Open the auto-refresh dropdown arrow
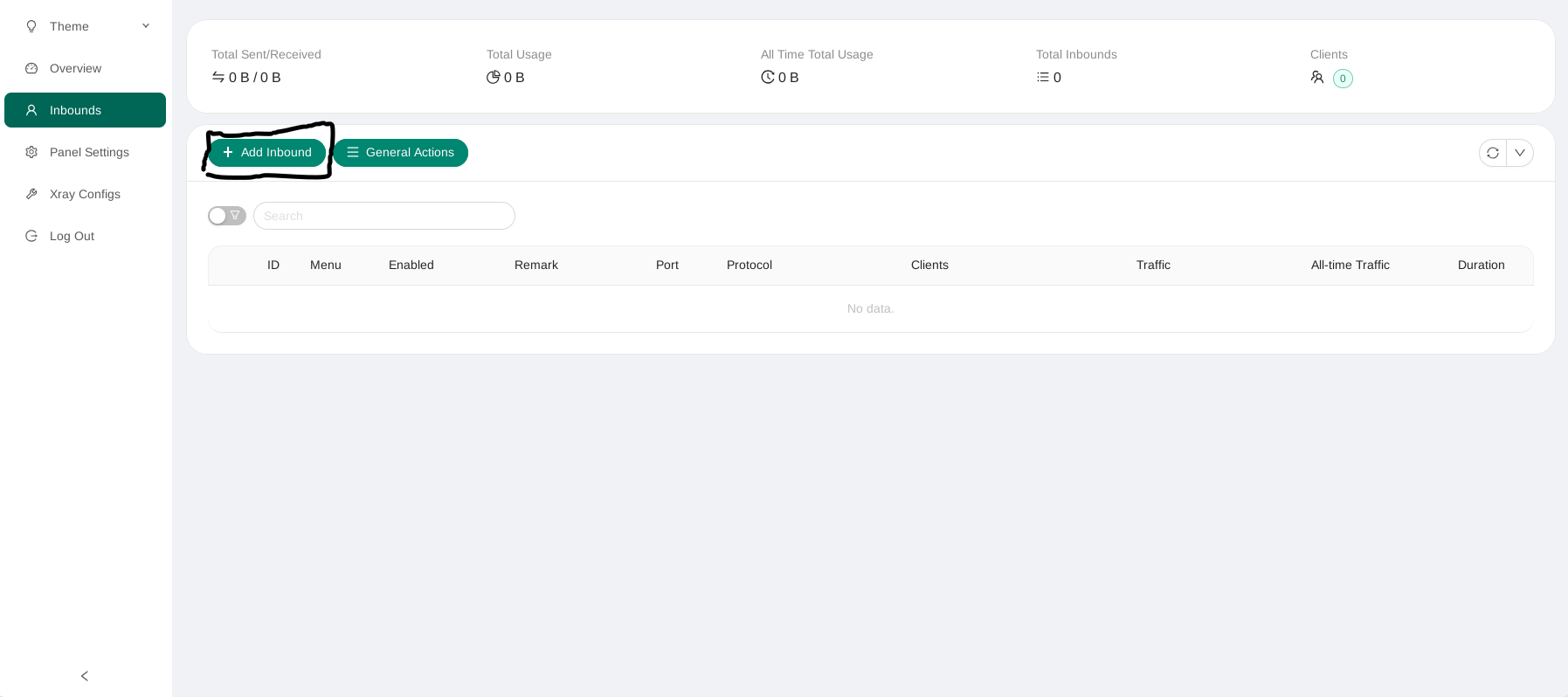The image size is (1568, 697). click(x=1520, y=153)
